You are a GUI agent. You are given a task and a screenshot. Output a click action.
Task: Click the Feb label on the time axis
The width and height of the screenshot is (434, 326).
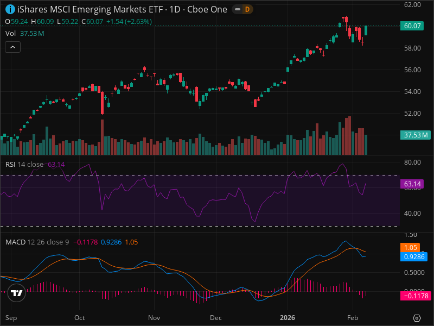click(x=352, y=318)
